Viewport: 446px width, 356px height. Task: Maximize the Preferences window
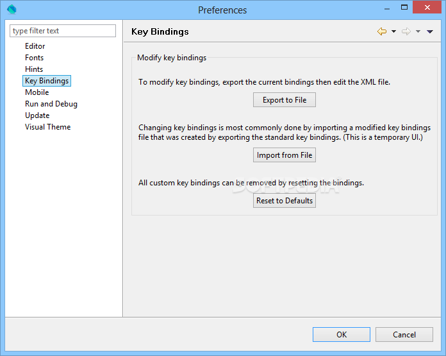point(404,8)
